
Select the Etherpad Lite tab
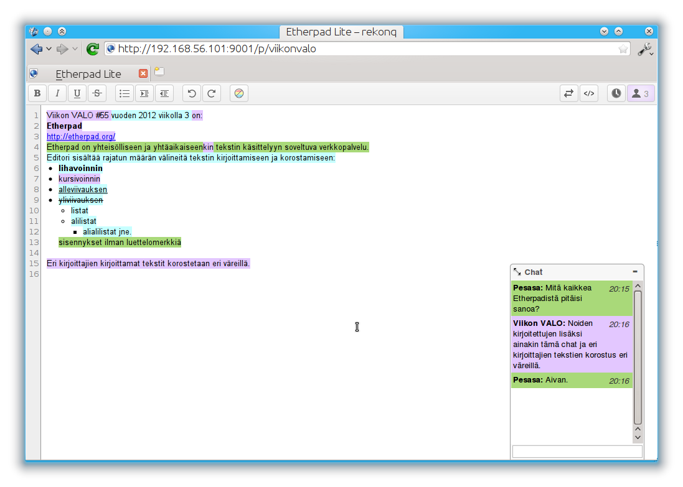coord(88,74)
